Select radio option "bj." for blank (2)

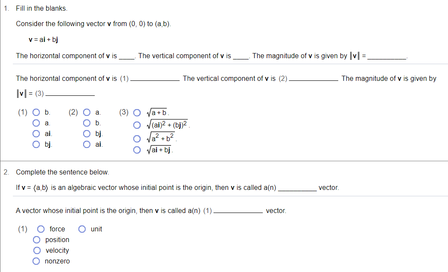[x=87, y=133]
